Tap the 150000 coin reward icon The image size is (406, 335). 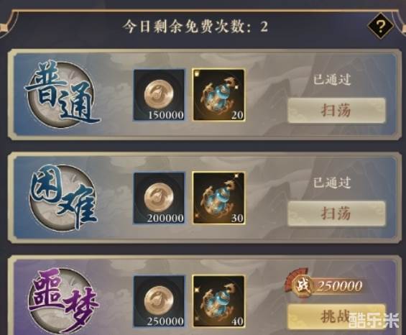tap(159, 95)
